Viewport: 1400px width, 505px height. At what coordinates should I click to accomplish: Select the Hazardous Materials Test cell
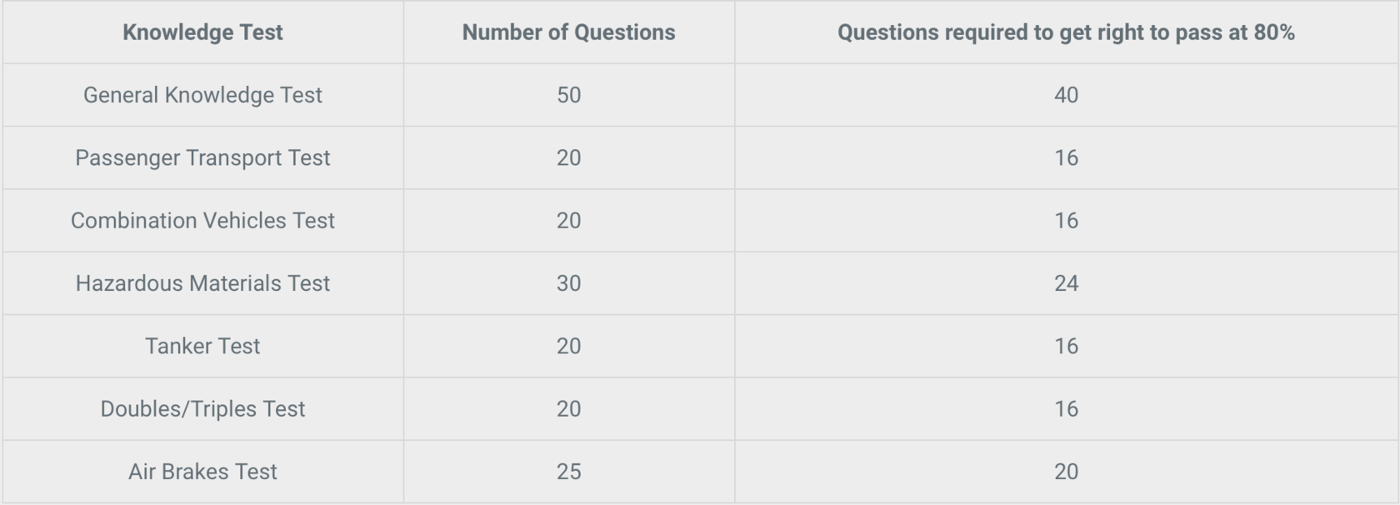point(202,283)
